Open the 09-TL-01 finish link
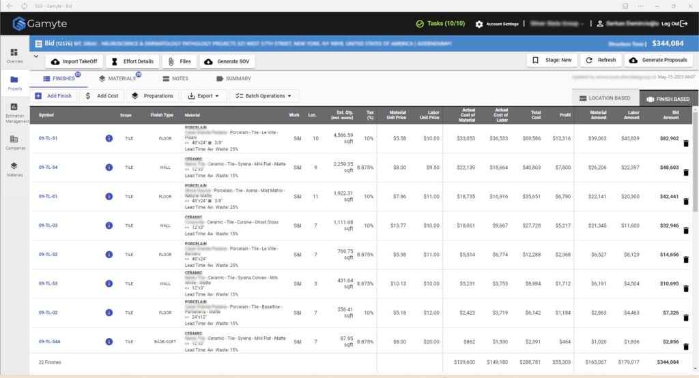This screenshot has height=378, width=699. coord(48,196)
